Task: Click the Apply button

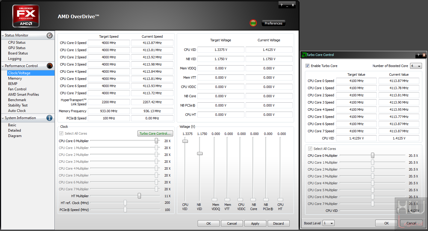Action: click(255, 224)
